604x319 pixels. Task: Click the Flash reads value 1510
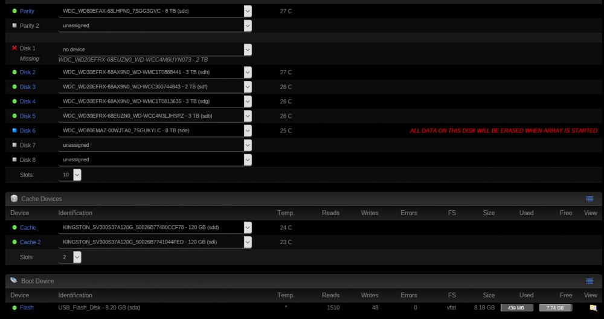(333, 308)
